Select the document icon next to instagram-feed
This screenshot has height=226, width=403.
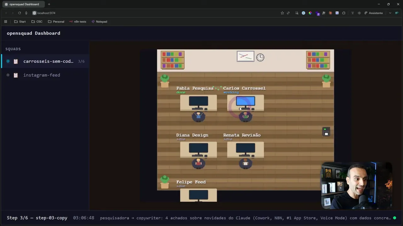pyautogui.click(x=15, y=75)
